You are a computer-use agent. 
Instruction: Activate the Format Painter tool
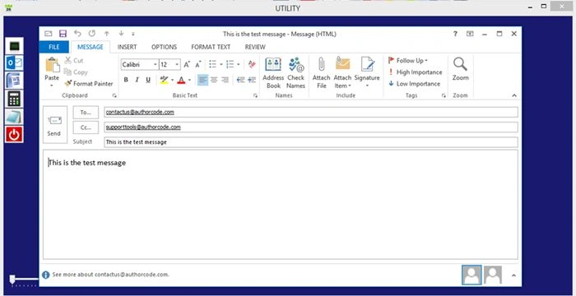(89, 84)
